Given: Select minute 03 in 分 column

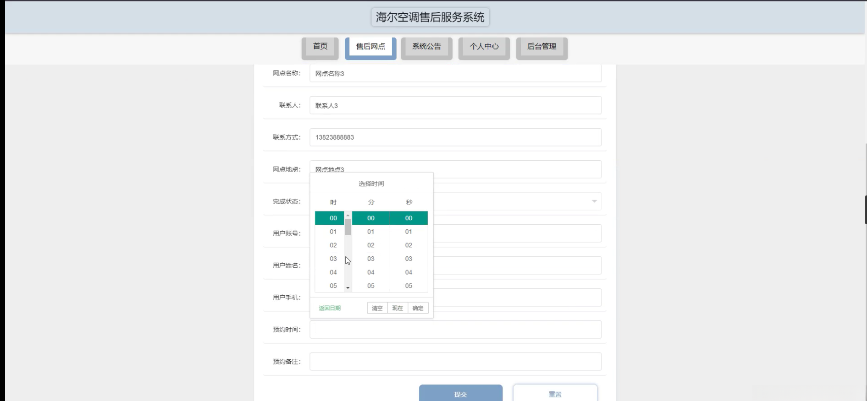Looking at the screenshot, I should click(x=371, y=259).
